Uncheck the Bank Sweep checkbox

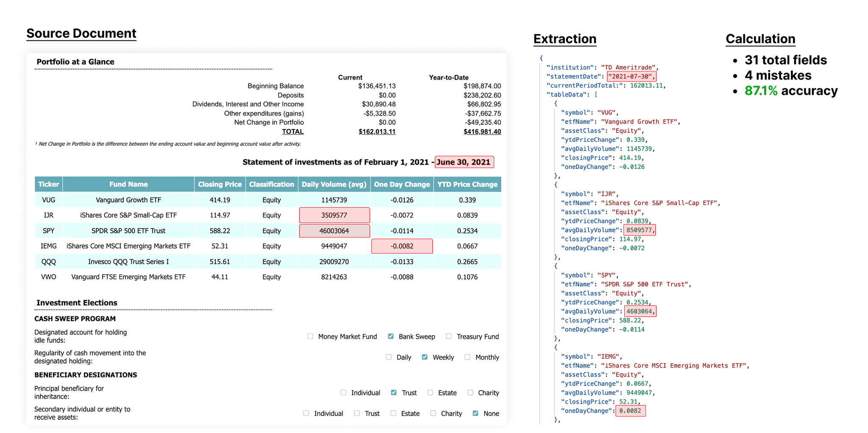pos(391,336)
